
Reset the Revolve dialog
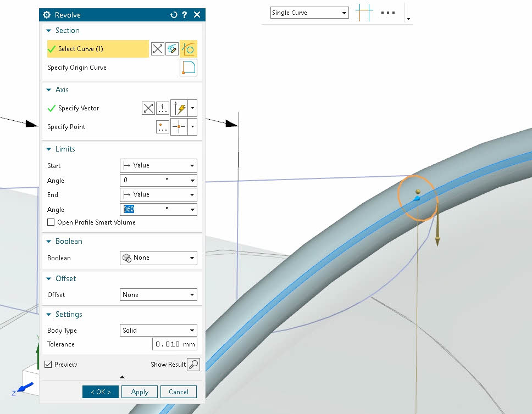click(174, 15)
